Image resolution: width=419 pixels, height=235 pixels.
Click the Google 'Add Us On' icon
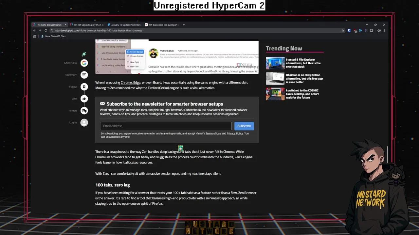(x=84, y=63)
